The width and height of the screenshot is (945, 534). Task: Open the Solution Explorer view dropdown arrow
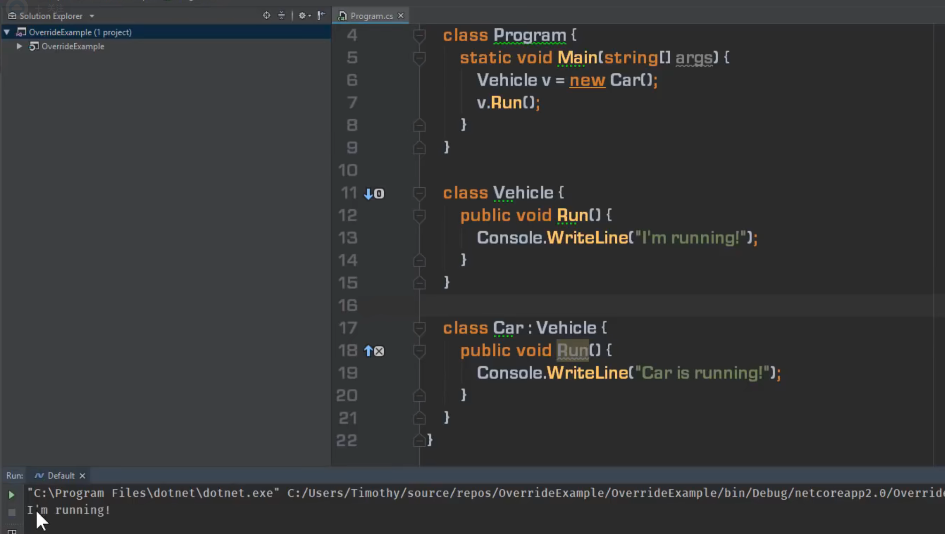point(92,16)
